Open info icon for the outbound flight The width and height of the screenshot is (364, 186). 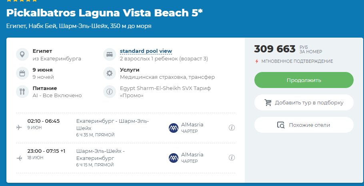click(x=231, y=128)
